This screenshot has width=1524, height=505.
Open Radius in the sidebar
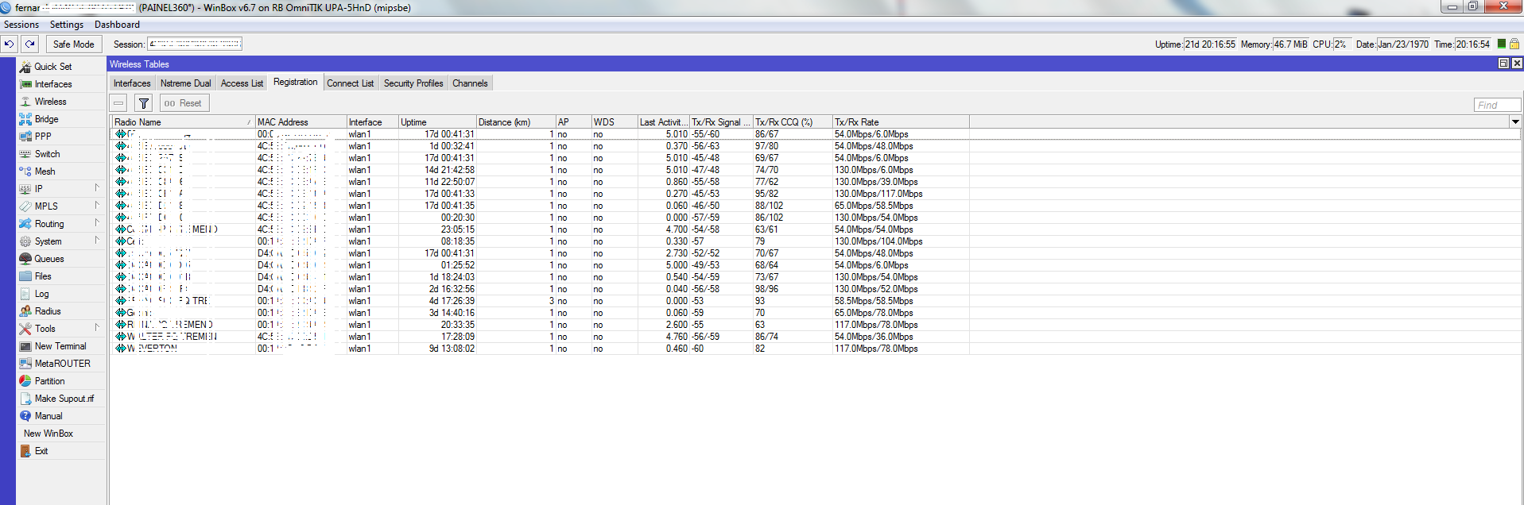48,311
